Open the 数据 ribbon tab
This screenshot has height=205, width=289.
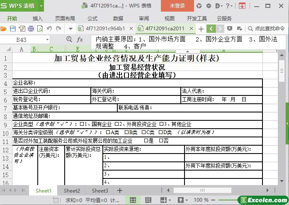(118, 18)
